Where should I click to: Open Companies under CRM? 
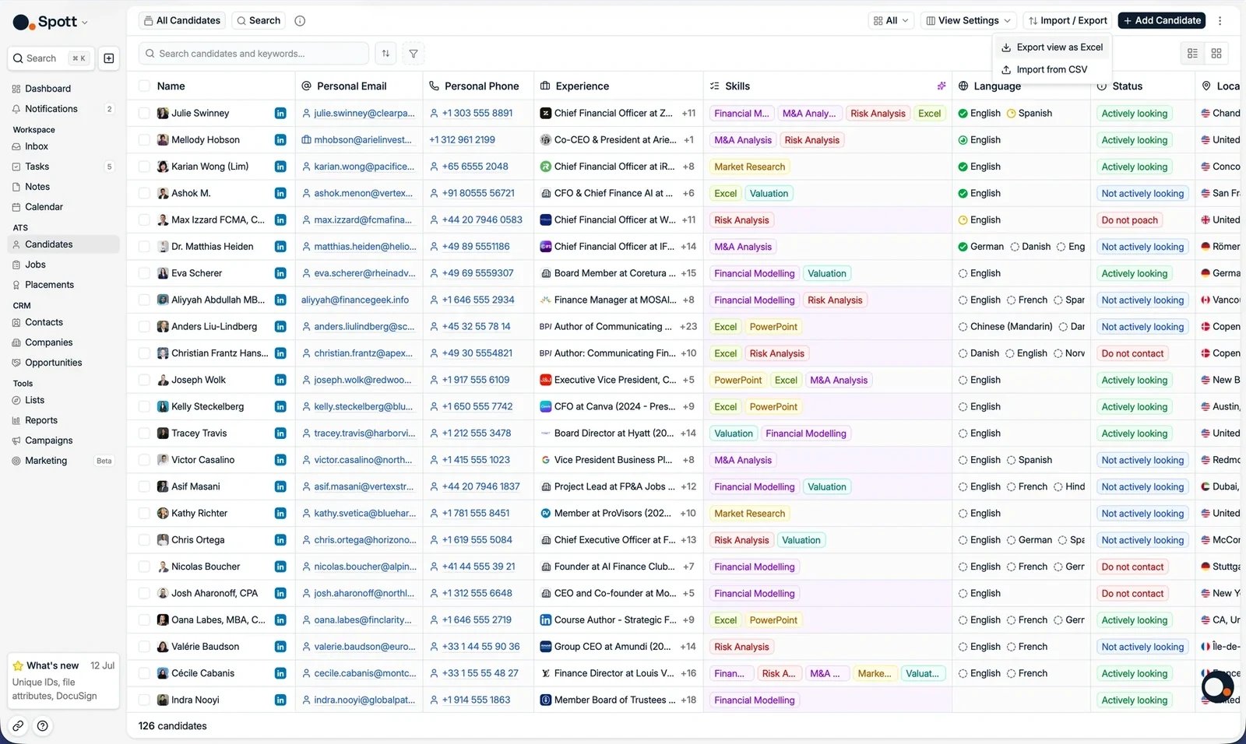(x=48, y=342)
